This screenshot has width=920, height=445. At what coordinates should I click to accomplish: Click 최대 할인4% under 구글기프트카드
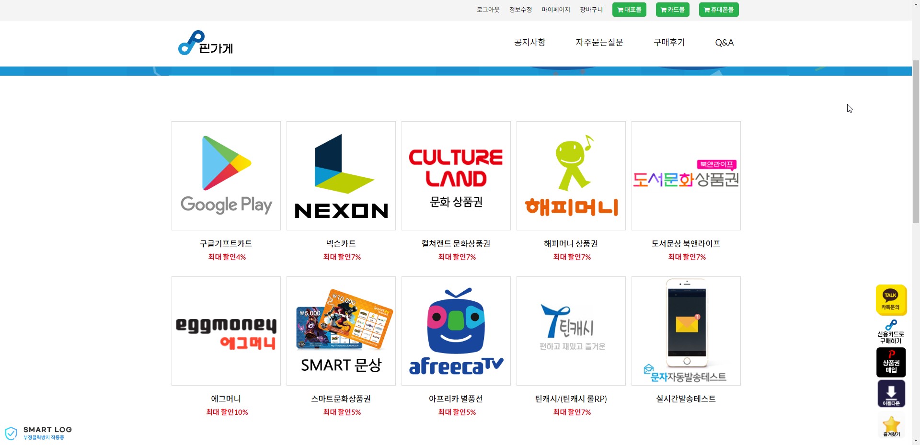[227, 257]
